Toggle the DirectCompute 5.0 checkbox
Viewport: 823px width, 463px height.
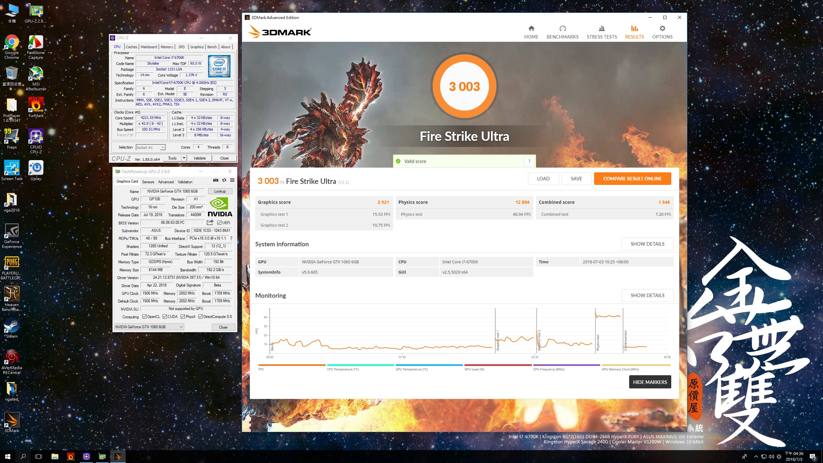tap(200, 317)
